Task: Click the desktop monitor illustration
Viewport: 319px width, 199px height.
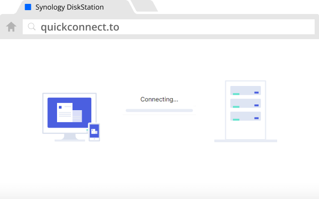Action: coord(70,117)
